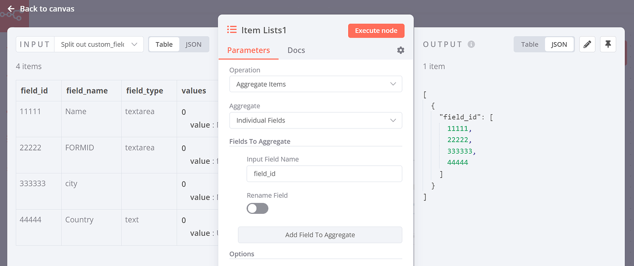Open the Operation dropdown showing Aggregate Items
634x266 pixels.
click(316, 84)
